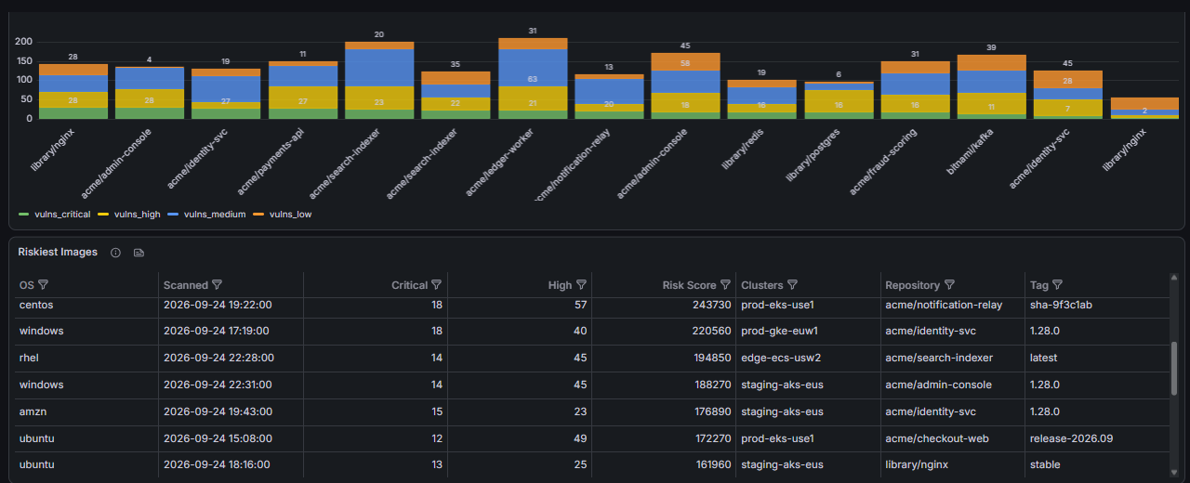Select scanned time 2026-09-24 15:08:00
The image size is (1190, 483).
(x=218, y=437)
